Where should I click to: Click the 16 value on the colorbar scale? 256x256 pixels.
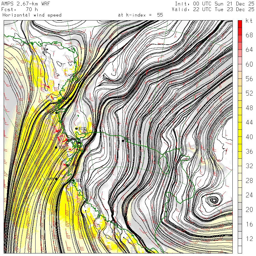coord(249,224)
